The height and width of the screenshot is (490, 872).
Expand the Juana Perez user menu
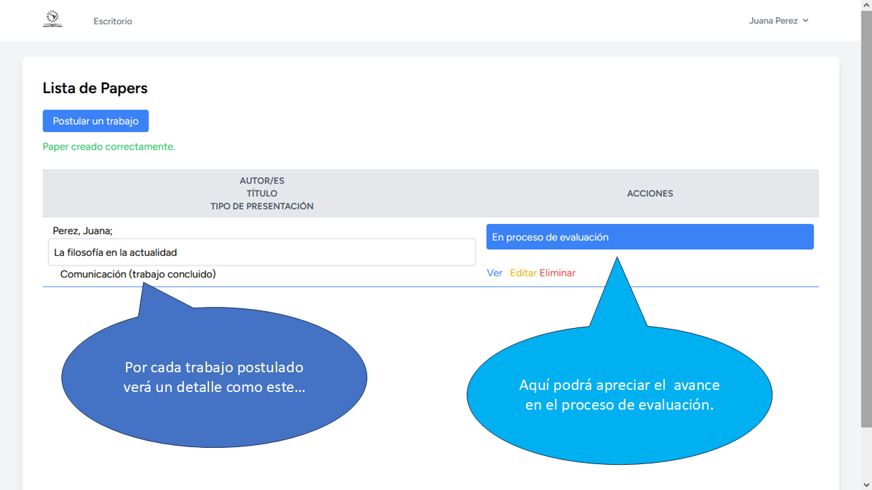(x=778, y=20)
